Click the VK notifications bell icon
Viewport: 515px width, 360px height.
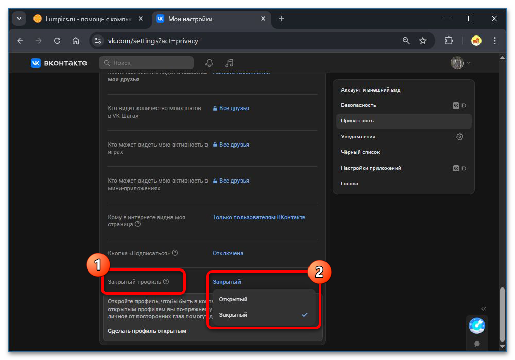[209, 63]
